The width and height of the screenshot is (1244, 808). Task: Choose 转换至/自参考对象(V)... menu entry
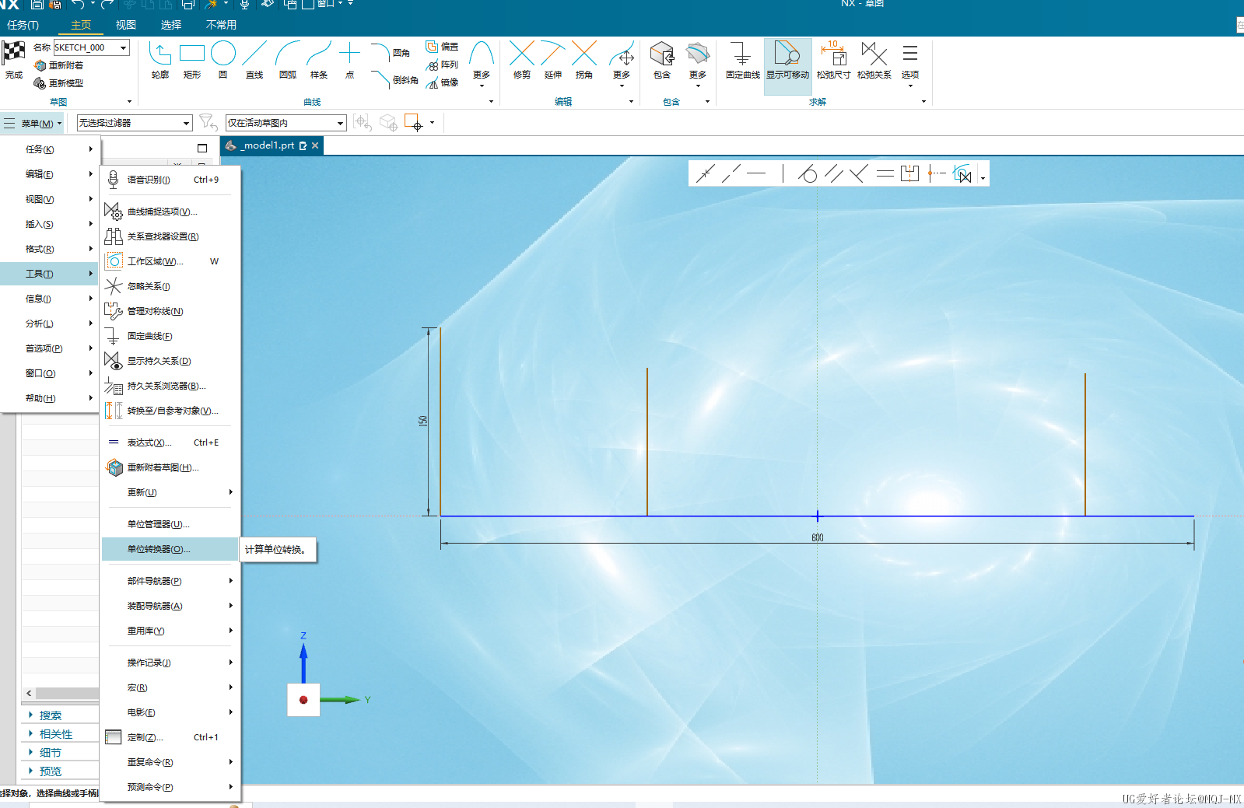(x=170, y=411)
